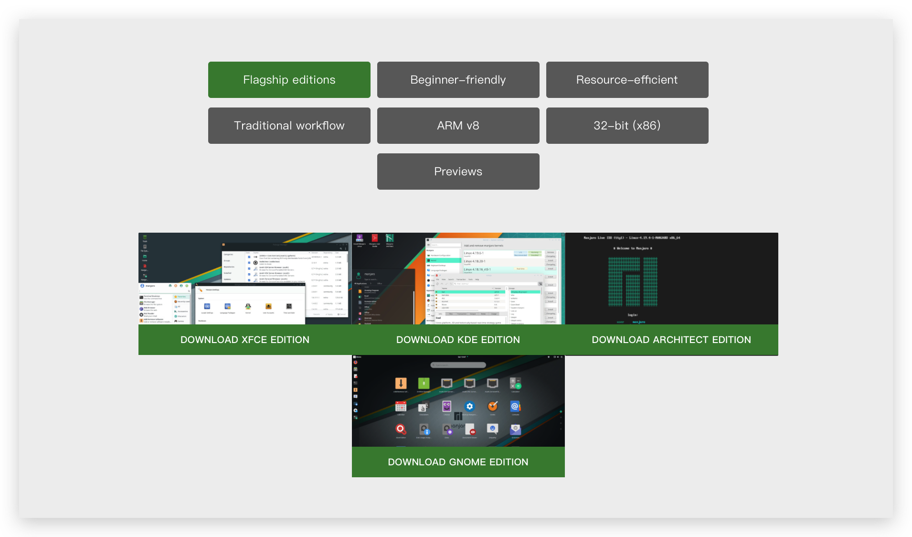
Task: Switch to the Beginner-friendly tab
Action: (458, 80)
